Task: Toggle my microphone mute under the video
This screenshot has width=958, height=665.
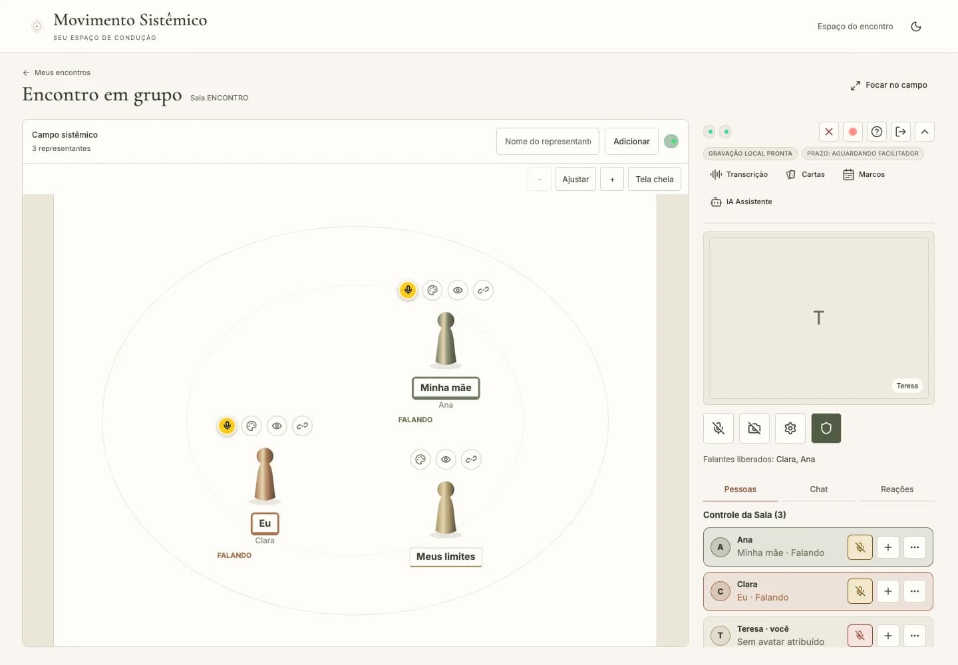Action: (718, 428)
